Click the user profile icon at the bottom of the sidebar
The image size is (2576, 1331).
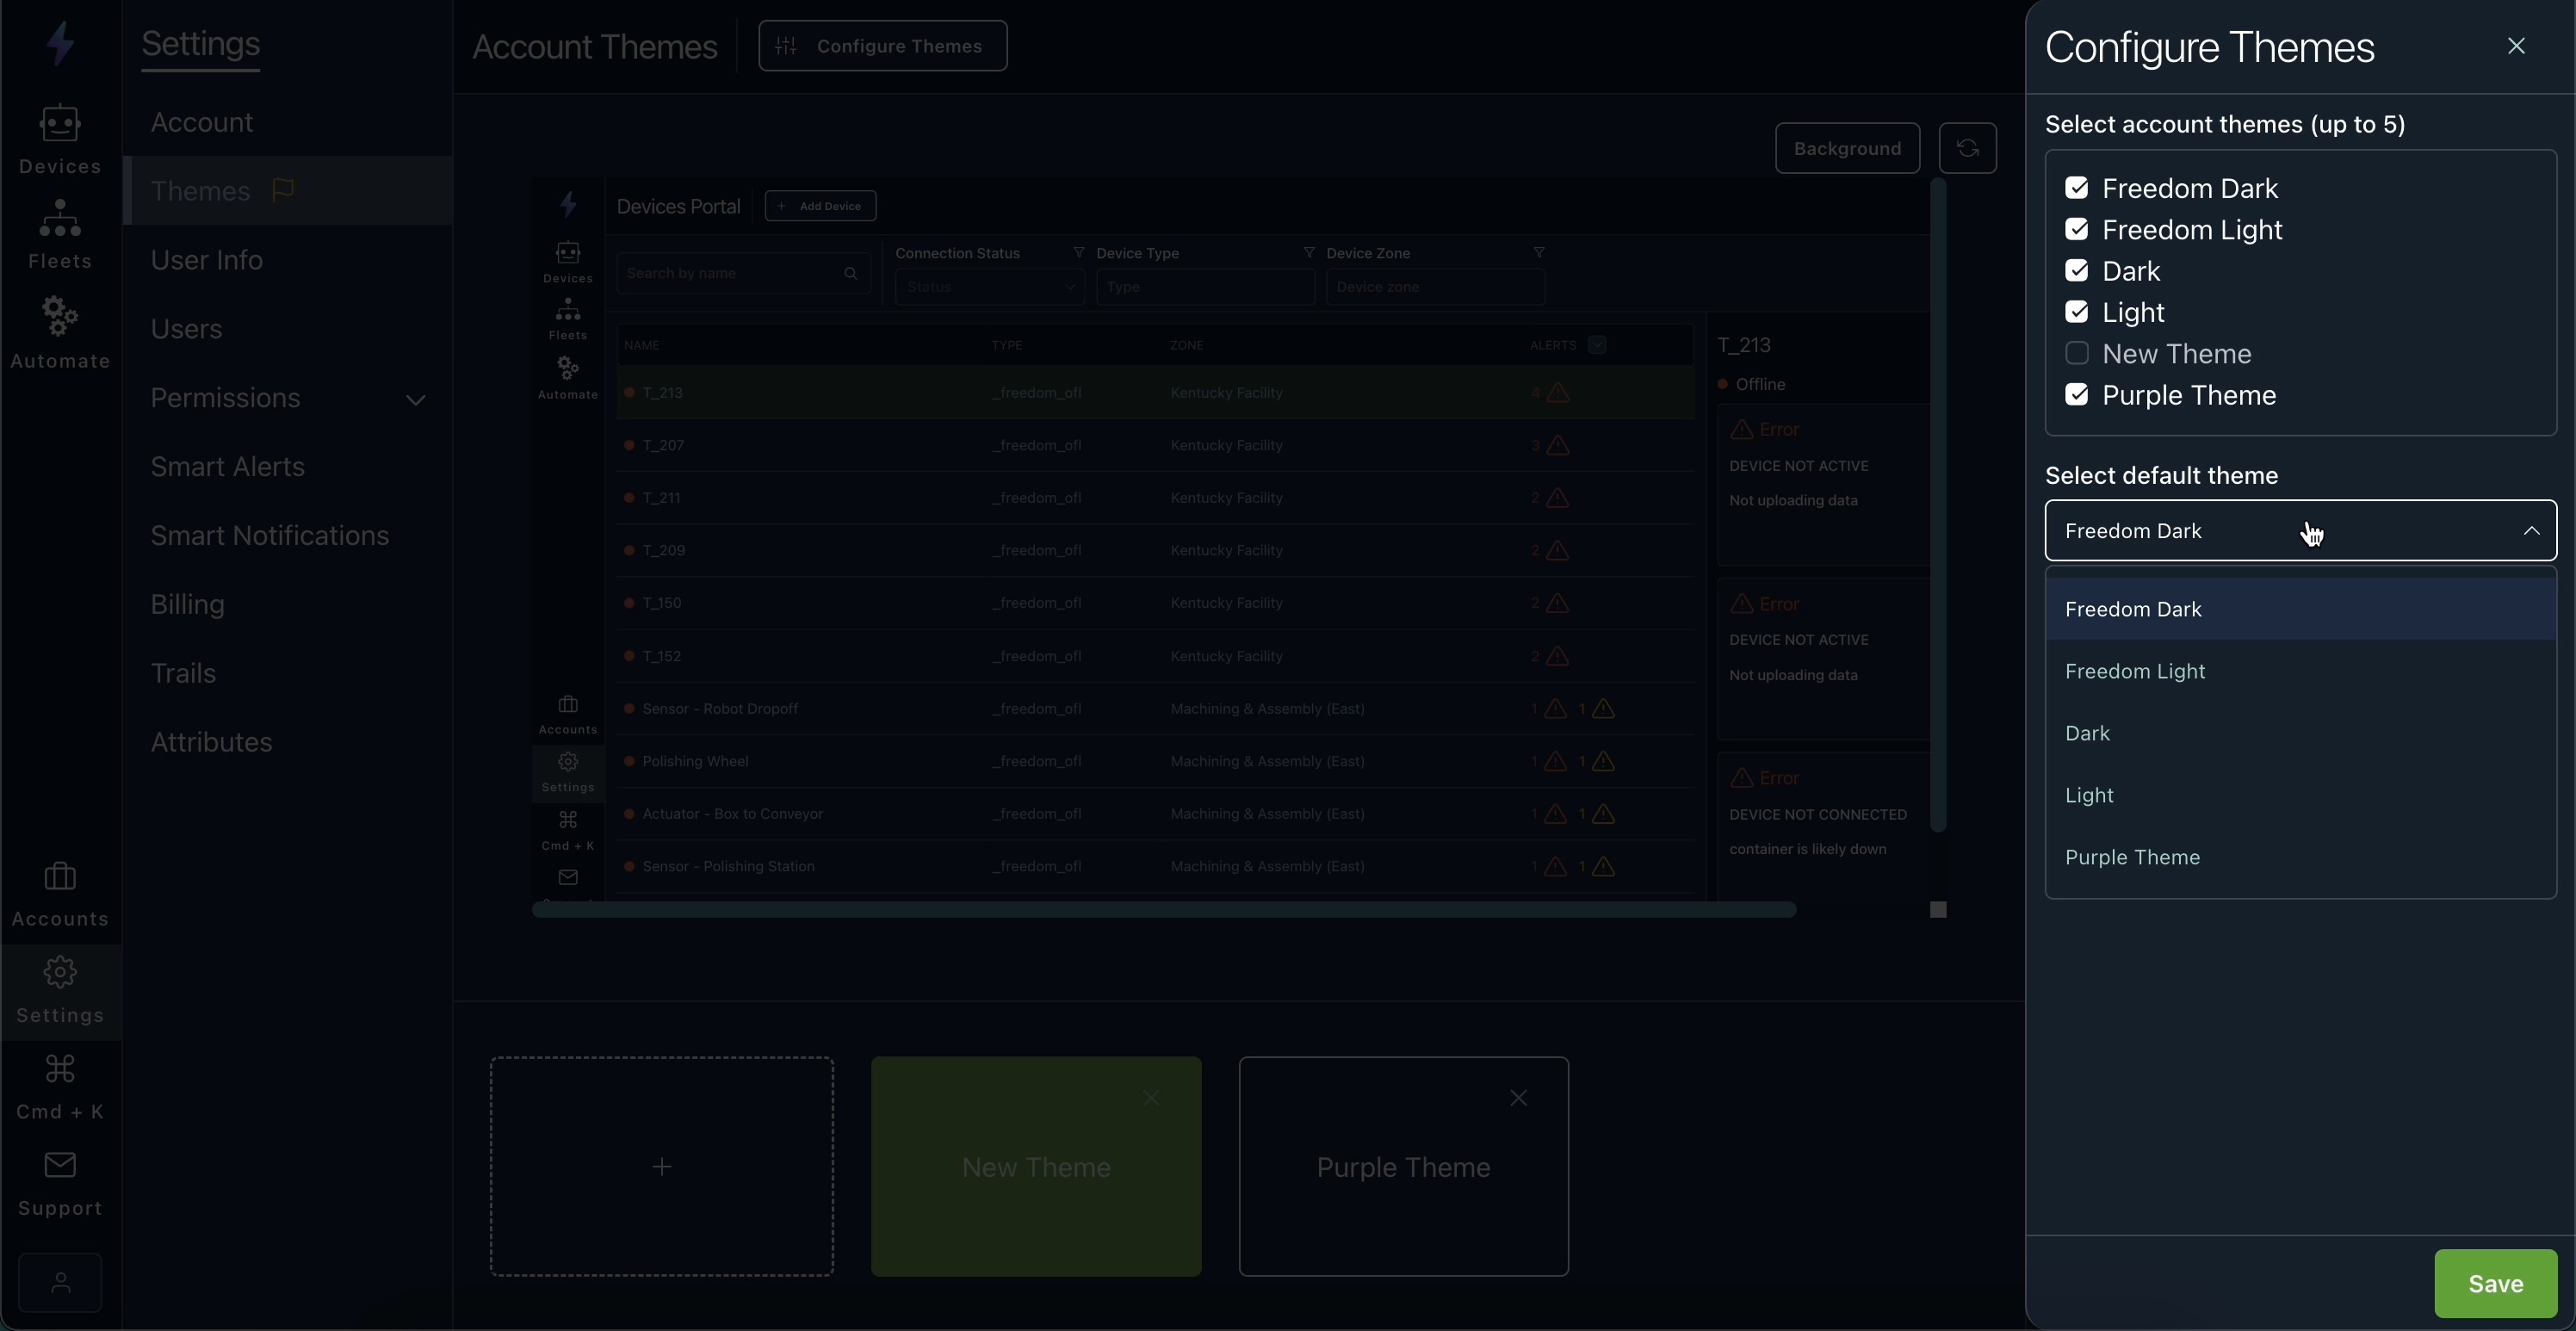click(60, 1282)
